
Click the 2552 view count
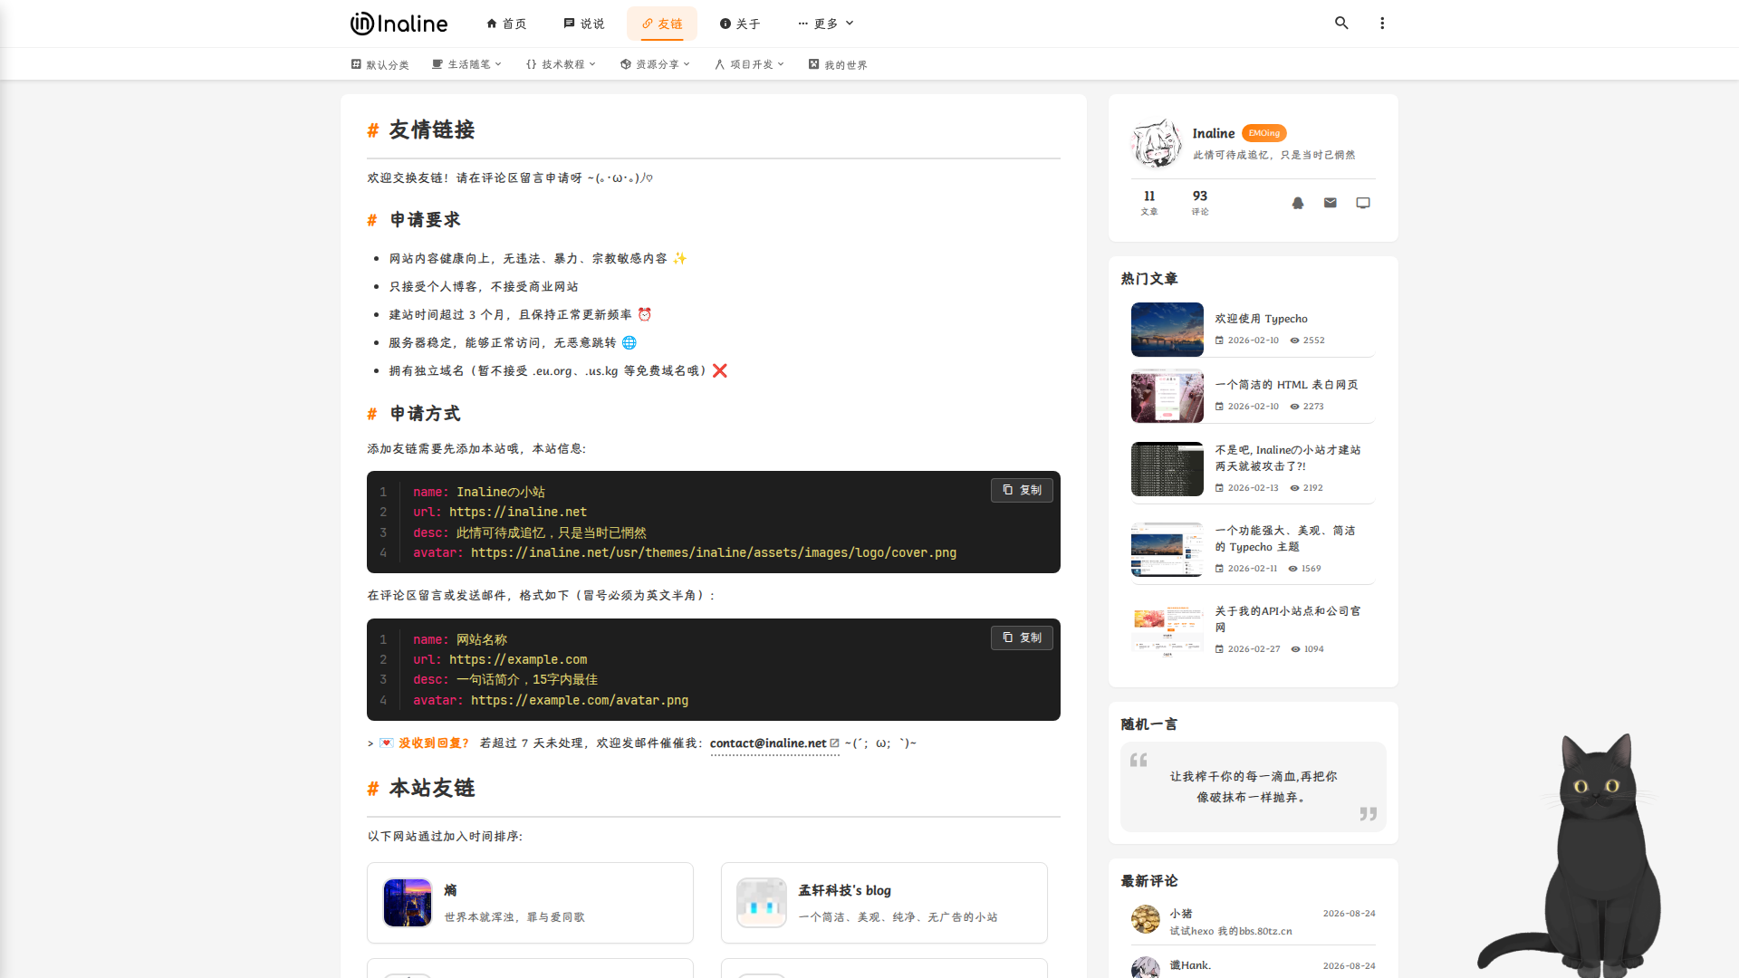click(1313, 340)
